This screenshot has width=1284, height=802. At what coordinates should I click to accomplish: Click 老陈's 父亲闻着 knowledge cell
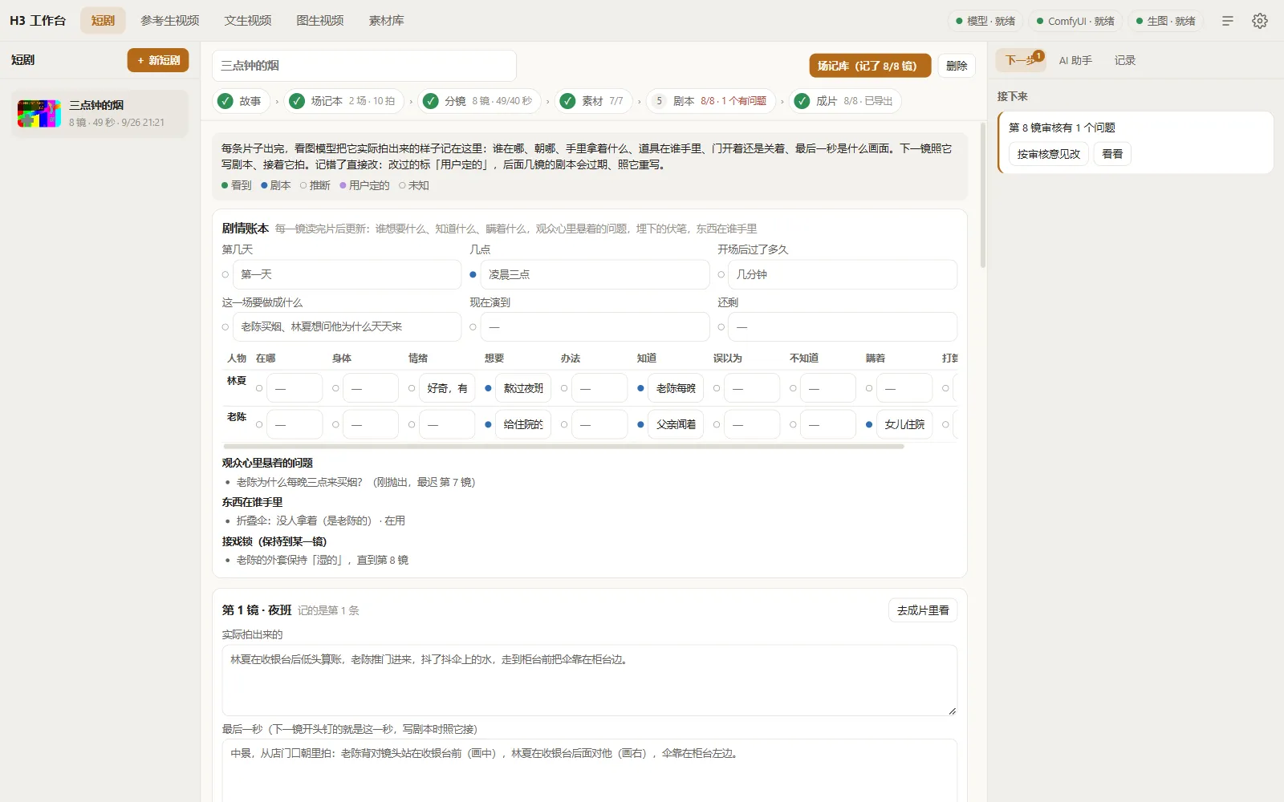pos(676,424)
